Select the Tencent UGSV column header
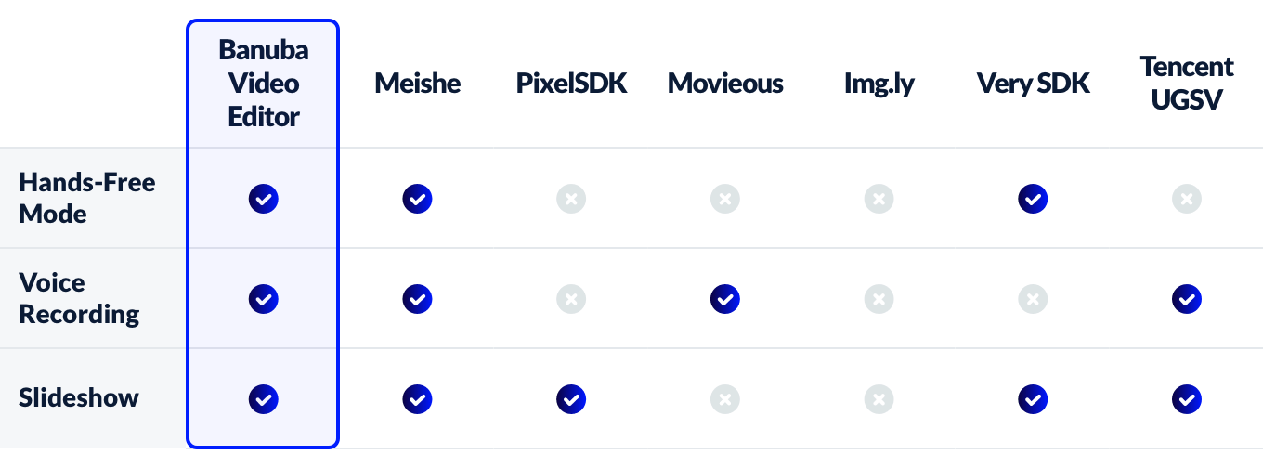Image resolution: width=1263 pixels, height=468 pixels. (1187, 83)
